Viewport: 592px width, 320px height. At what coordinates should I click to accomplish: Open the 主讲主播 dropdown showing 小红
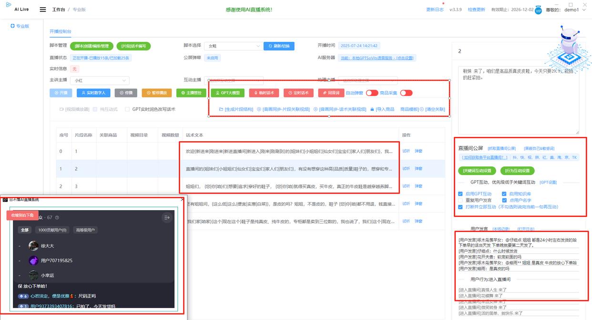(100, 80)
